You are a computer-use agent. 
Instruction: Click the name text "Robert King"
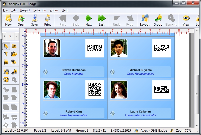(x=74, y=111)
